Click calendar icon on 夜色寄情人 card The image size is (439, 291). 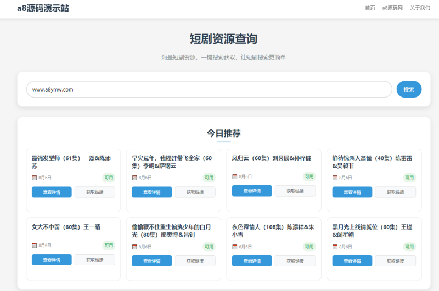coord(235,247)
